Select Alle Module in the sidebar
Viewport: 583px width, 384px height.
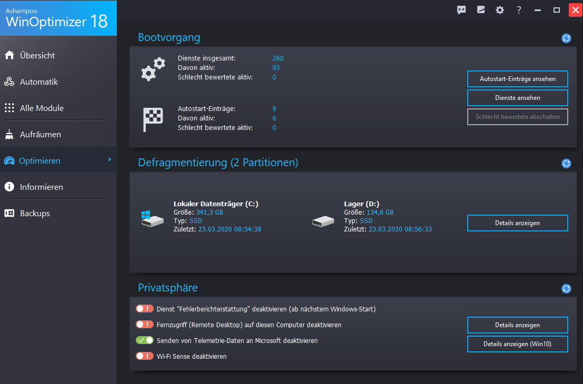(x=42, y=108)
